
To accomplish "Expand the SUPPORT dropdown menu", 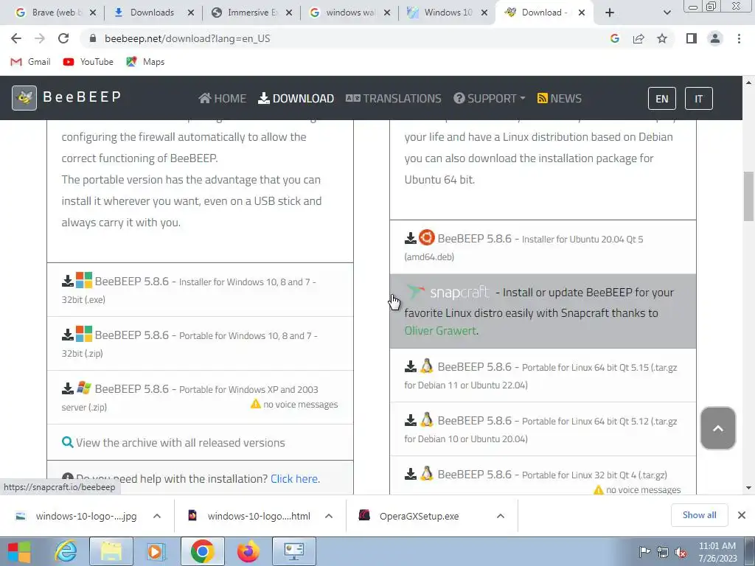I will pos(490,98).
